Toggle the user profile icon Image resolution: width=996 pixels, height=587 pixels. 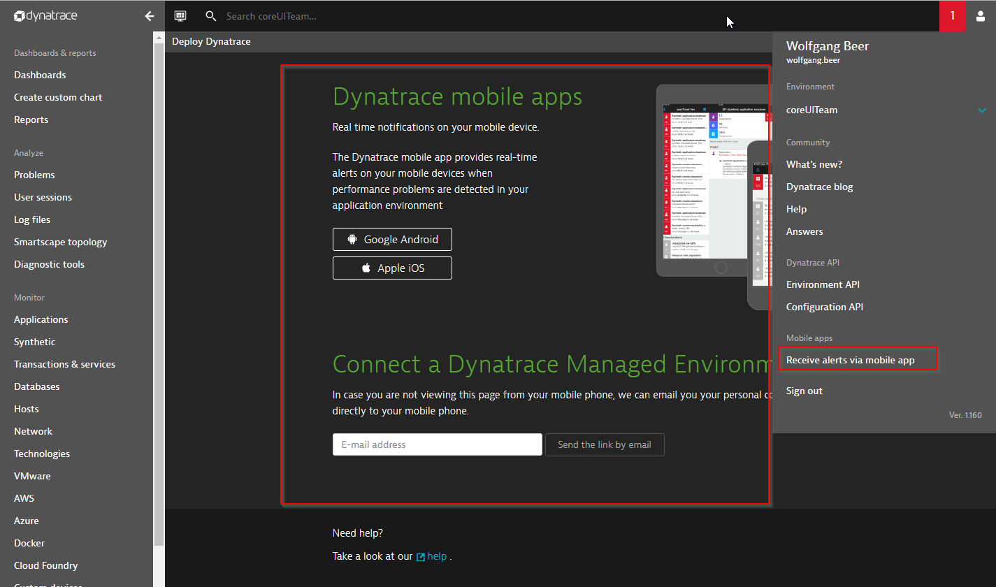click(x=980, y=16)
